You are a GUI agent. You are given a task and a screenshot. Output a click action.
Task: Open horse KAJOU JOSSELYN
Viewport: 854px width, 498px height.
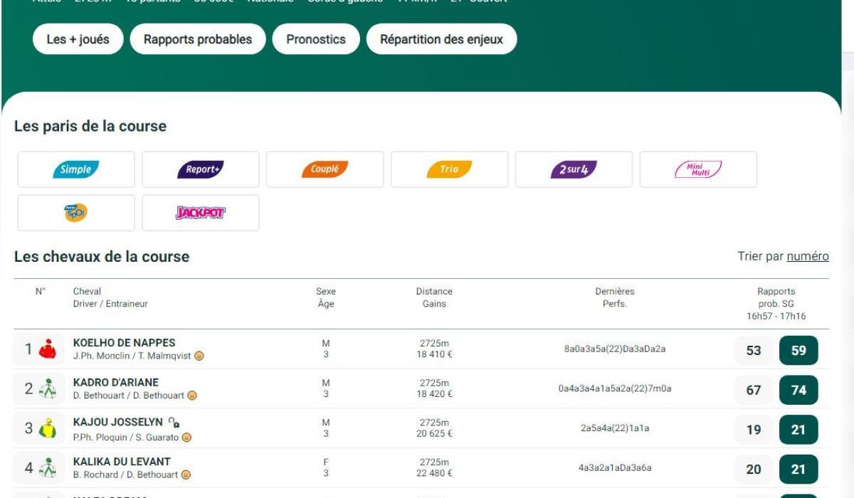(x=118, y=423)
